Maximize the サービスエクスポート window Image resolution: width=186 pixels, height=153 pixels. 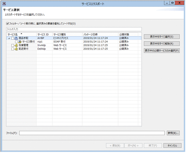click(172, 3)
